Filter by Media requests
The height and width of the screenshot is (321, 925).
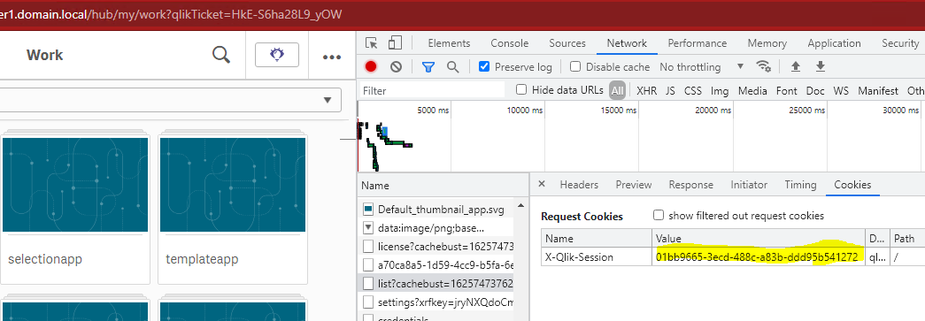click(752, 91)
